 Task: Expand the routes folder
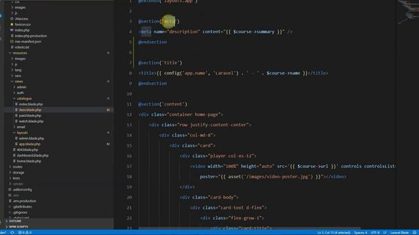point(18,167)
